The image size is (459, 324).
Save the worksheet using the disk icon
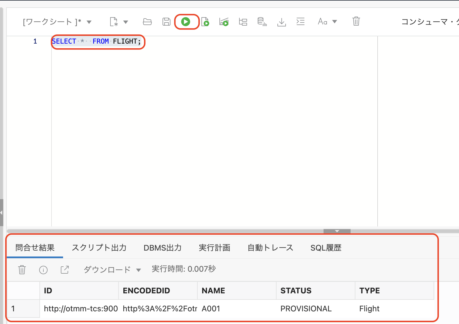click(166, 22)
